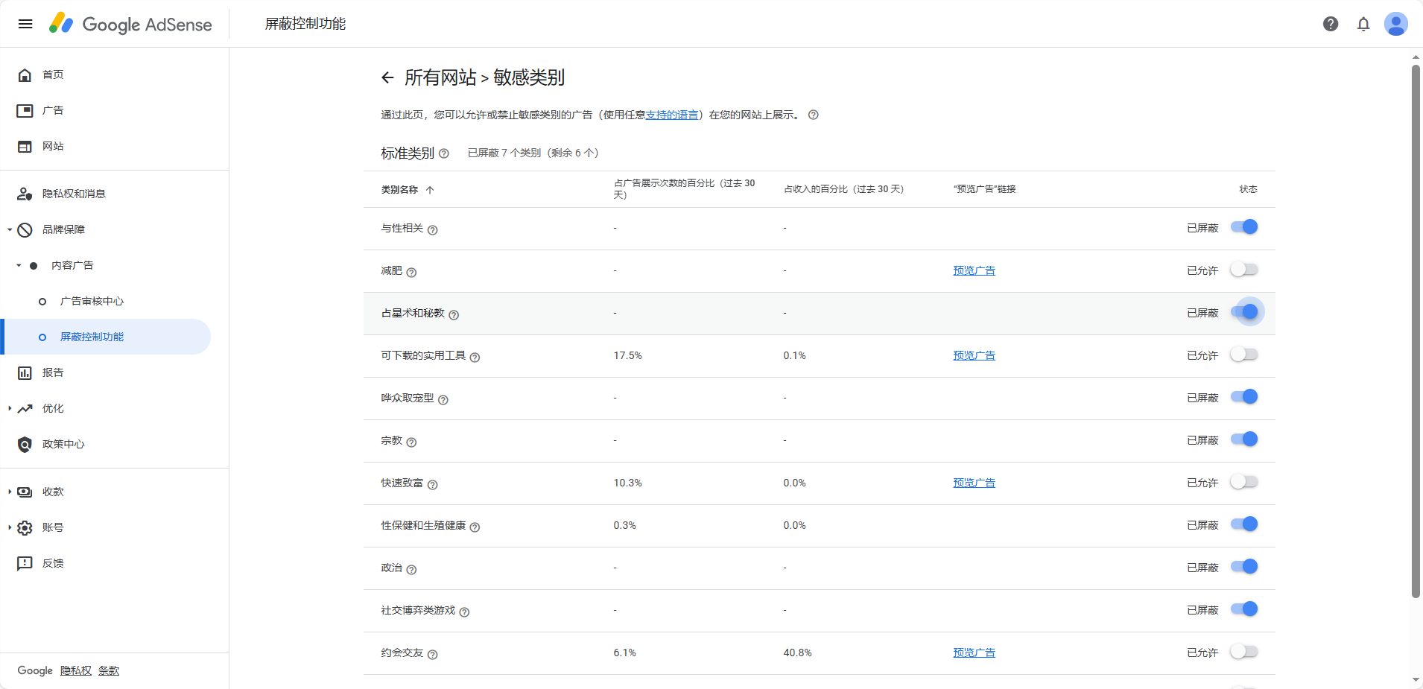Open 广告审核中心 in sidebar
Screen dimensions: 1423x689
point(92,301)
